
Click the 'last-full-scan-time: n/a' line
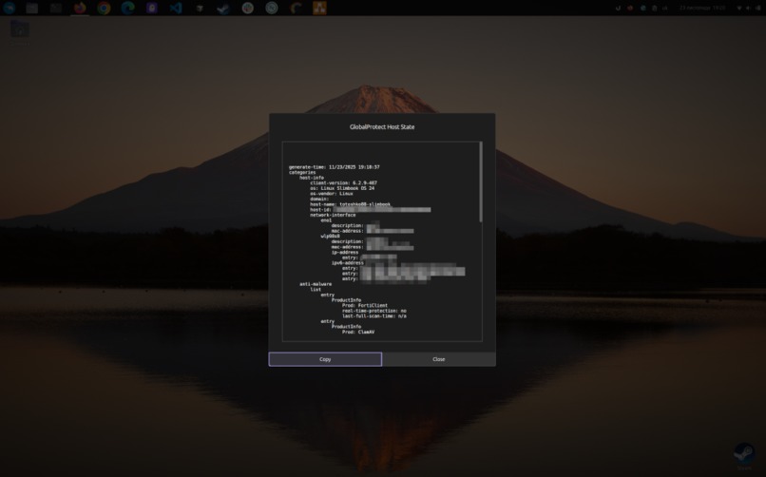[374, 316]
